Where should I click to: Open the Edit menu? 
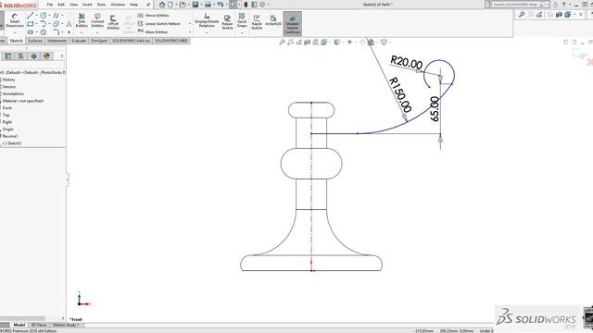click(x=61, y=5)
